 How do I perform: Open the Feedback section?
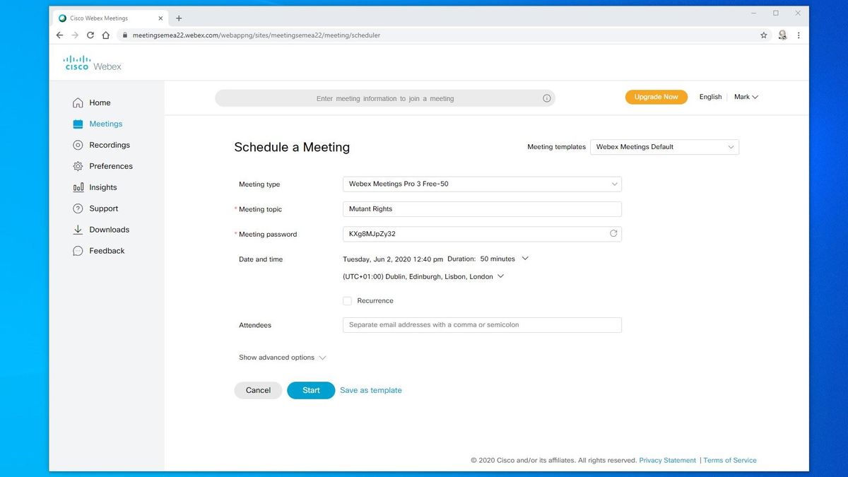(106, 251)
